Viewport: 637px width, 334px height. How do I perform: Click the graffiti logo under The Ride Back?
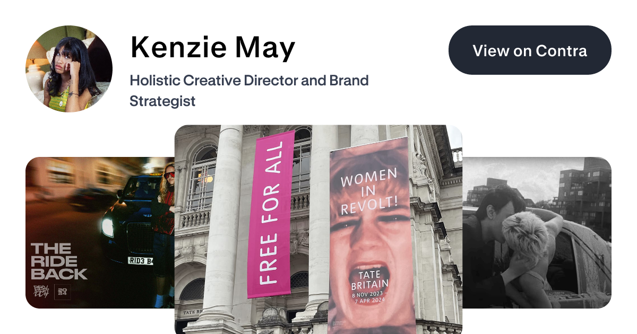(41, 292)
